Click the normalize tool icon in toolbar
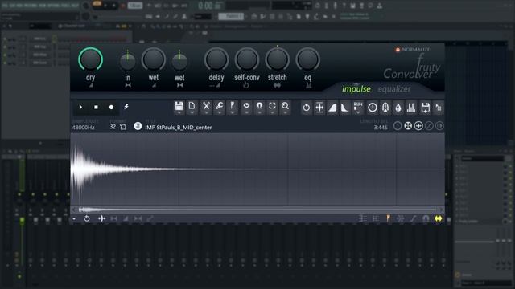Image resolution: width=515 pixels, height=289 pixels. point(319,108)
